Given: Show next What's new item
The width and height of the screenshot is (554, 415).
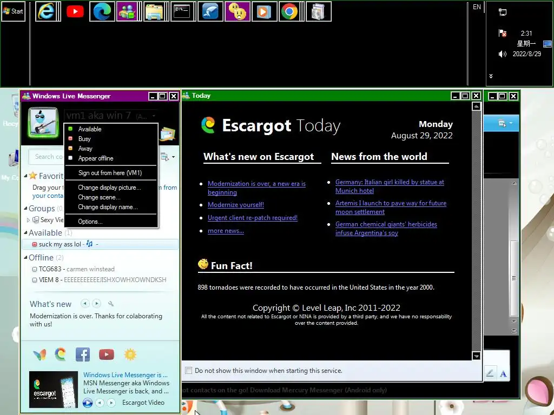Looking at the screenshot, I should pyautogui.click(x=96, y=304).
